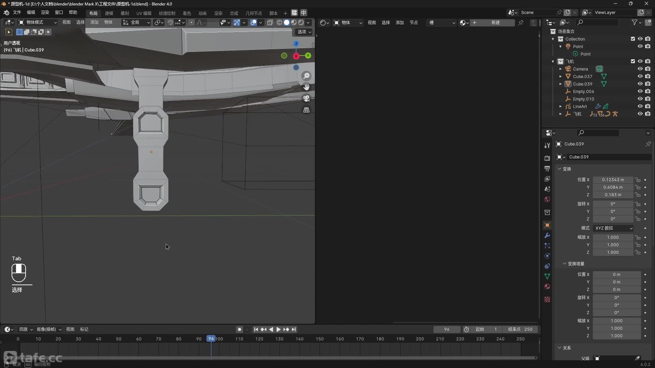The width and height of the screenshot is (655, 368).
Task: Open the Output properties tab
Action: (x=547, y=168)
